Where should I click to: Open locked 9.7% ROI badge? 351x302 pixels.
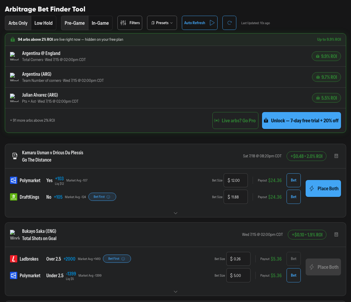[326, 77]
